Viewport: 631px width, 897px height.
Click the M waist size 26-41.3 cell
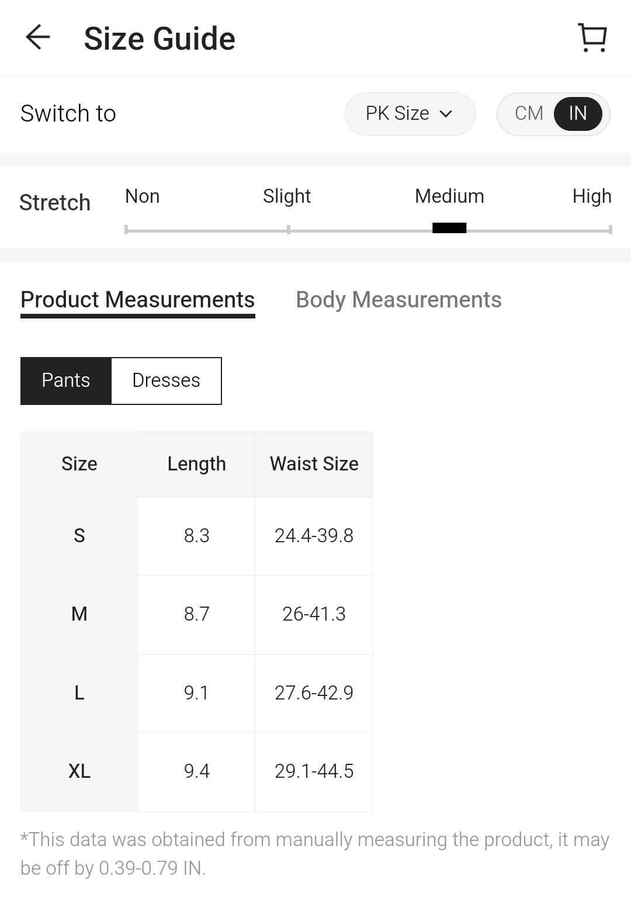[314, 614]
